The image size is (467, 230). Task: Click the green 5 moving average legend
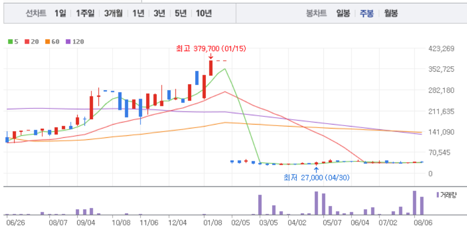[x=13, y=42]
